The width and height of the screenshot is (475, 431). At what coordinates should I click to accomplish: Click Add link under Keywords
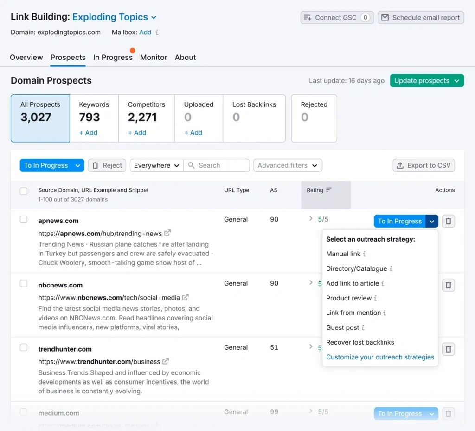(88, 132)
